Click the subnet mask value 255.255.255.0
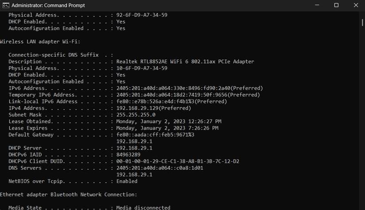This screenshot has width=365, height=210. tap(136, 115)
